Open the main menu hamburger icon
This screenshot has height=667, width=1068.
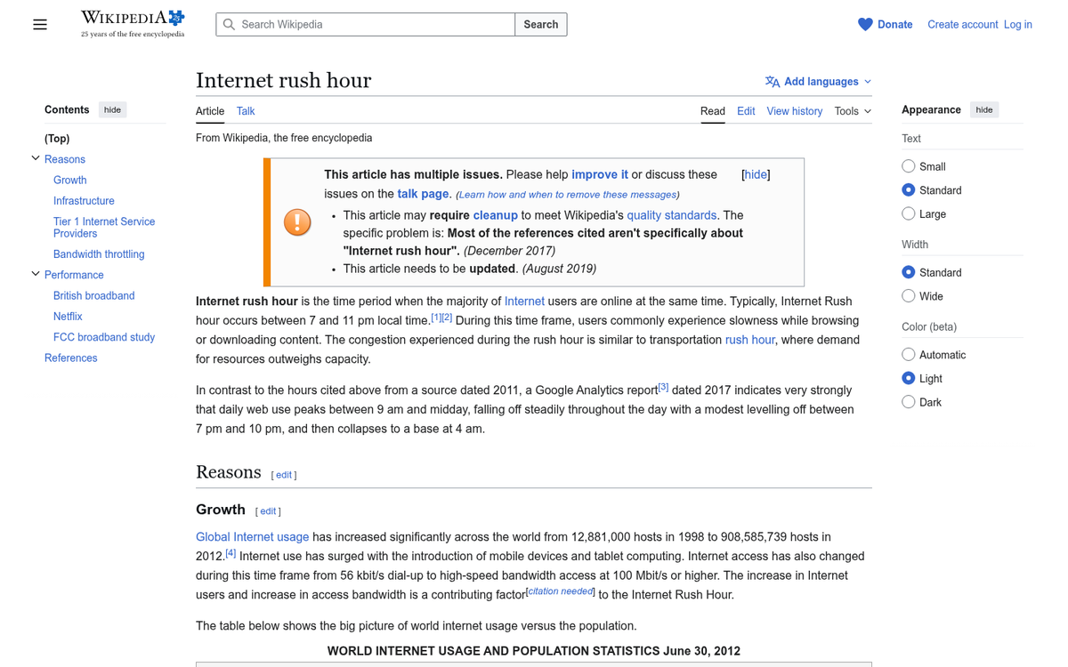click(x=40, y=24)
